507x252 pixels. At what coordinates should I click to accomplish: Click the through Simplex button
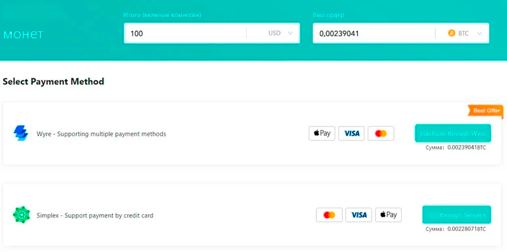point(457,215)
